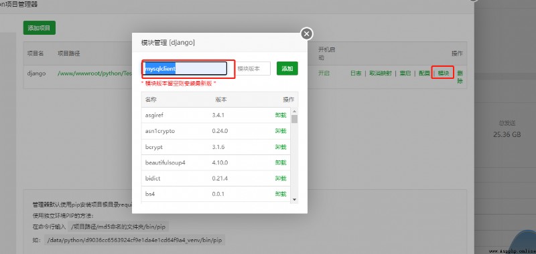Click 删除 to delete django project
Screen dimensions: 536x254
[x=460, y=77]
